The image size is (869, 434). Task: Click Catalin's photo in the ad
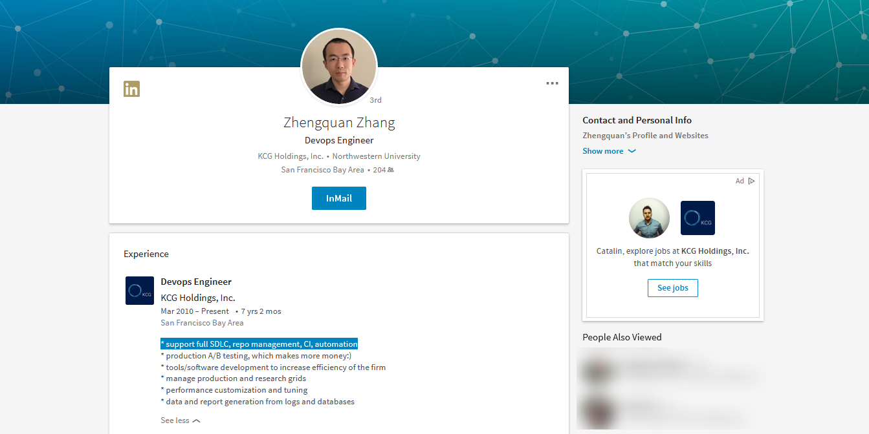[x=649, y=218]
